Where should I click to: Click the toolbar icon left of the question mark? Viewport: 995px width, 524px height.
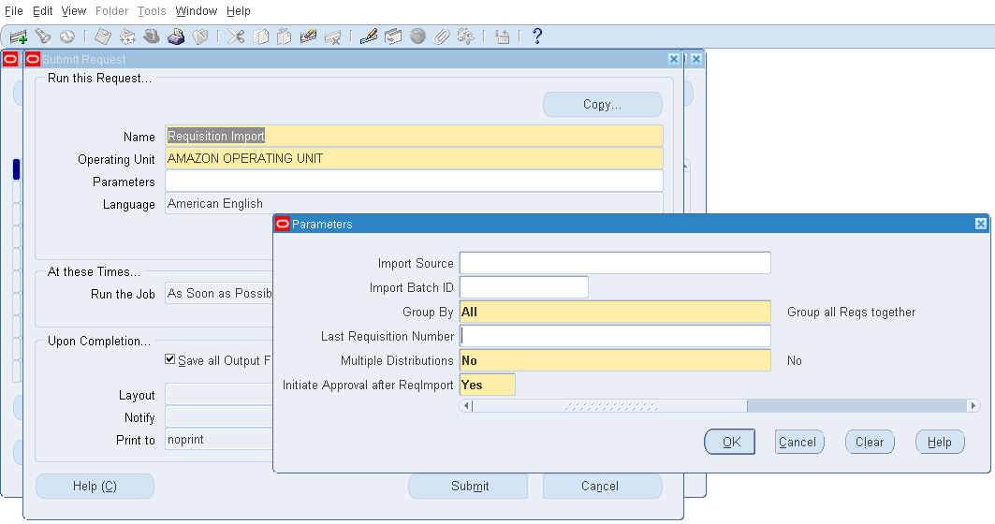pos(502,36)
